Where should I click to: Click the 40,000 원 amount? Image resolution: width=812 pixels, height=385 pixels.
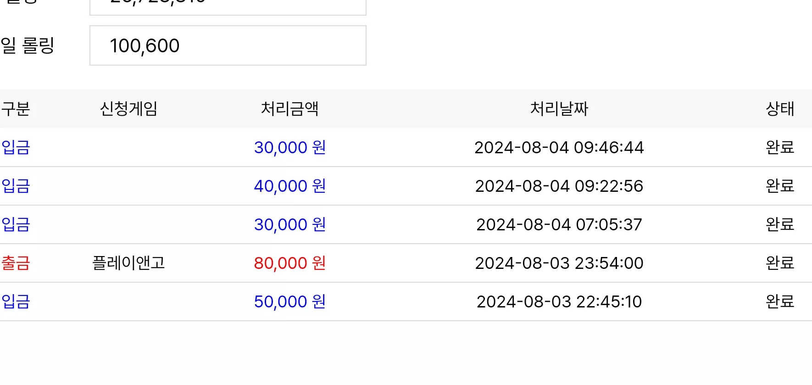[290, 186]
